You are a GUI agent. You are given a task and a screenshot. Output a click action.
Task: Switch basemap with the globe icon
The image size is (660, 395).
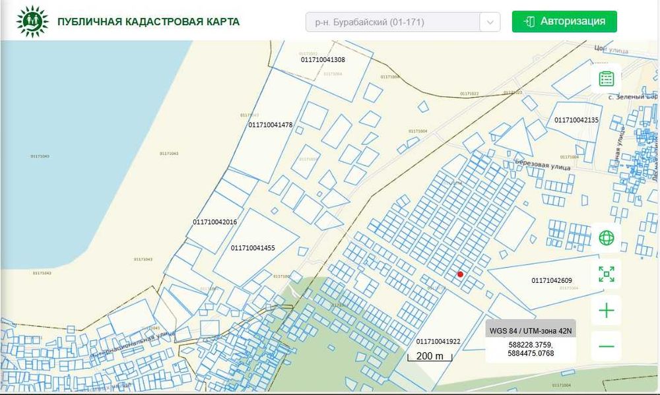coord(606,237)
